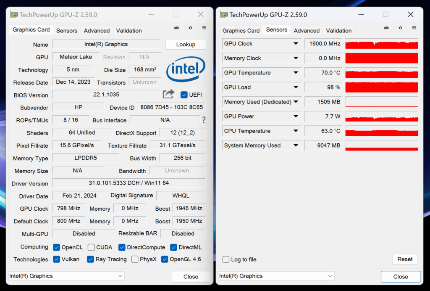
Task: Click the Lookup button
Action: click(x=186, y=45)
